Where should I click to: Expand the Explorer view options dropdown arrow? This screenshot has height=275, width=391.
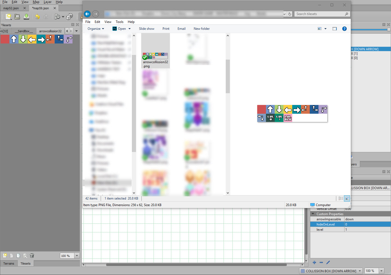[325, 29]
